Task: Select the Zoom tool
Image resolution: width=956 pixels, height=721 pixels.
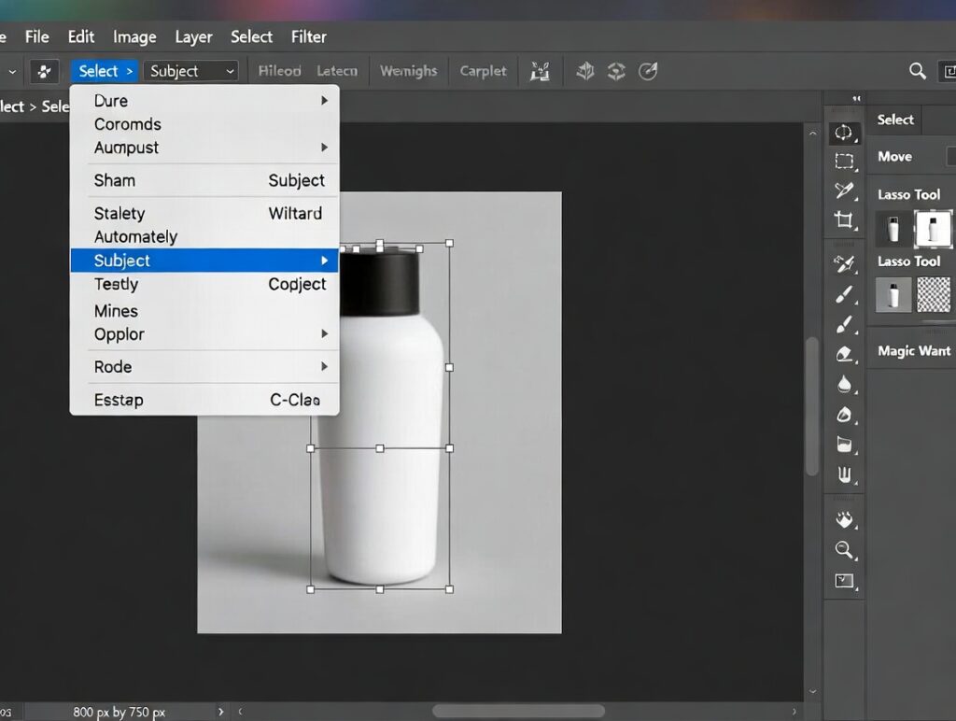Action: pyautogui.click(x=845, y=551)
